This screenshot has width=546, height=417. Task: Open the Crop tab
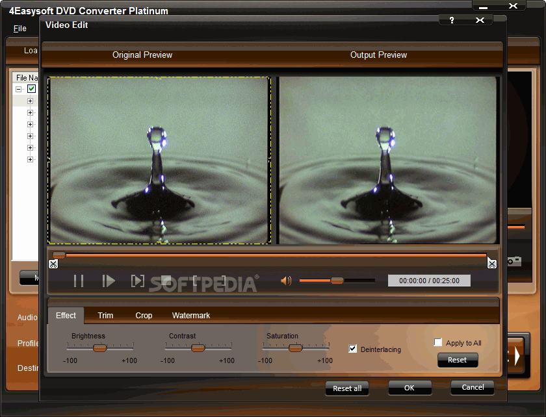coord(144,316)
